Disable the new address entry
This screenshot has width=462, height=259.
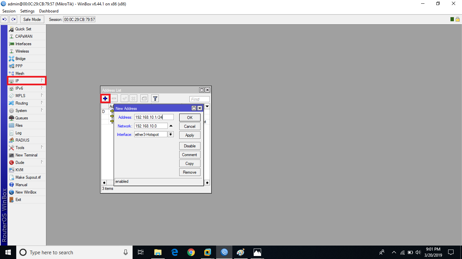click(x=189, y=146)
